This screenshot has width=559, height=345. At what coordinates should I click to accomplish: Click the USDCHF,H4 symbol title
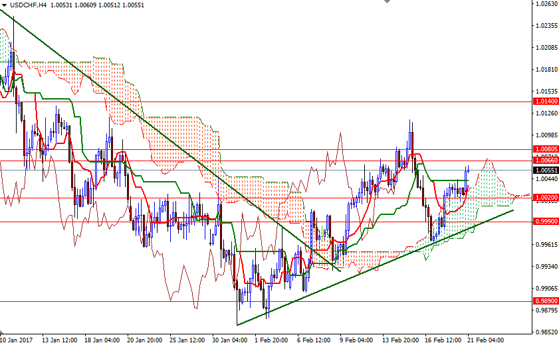28,5
